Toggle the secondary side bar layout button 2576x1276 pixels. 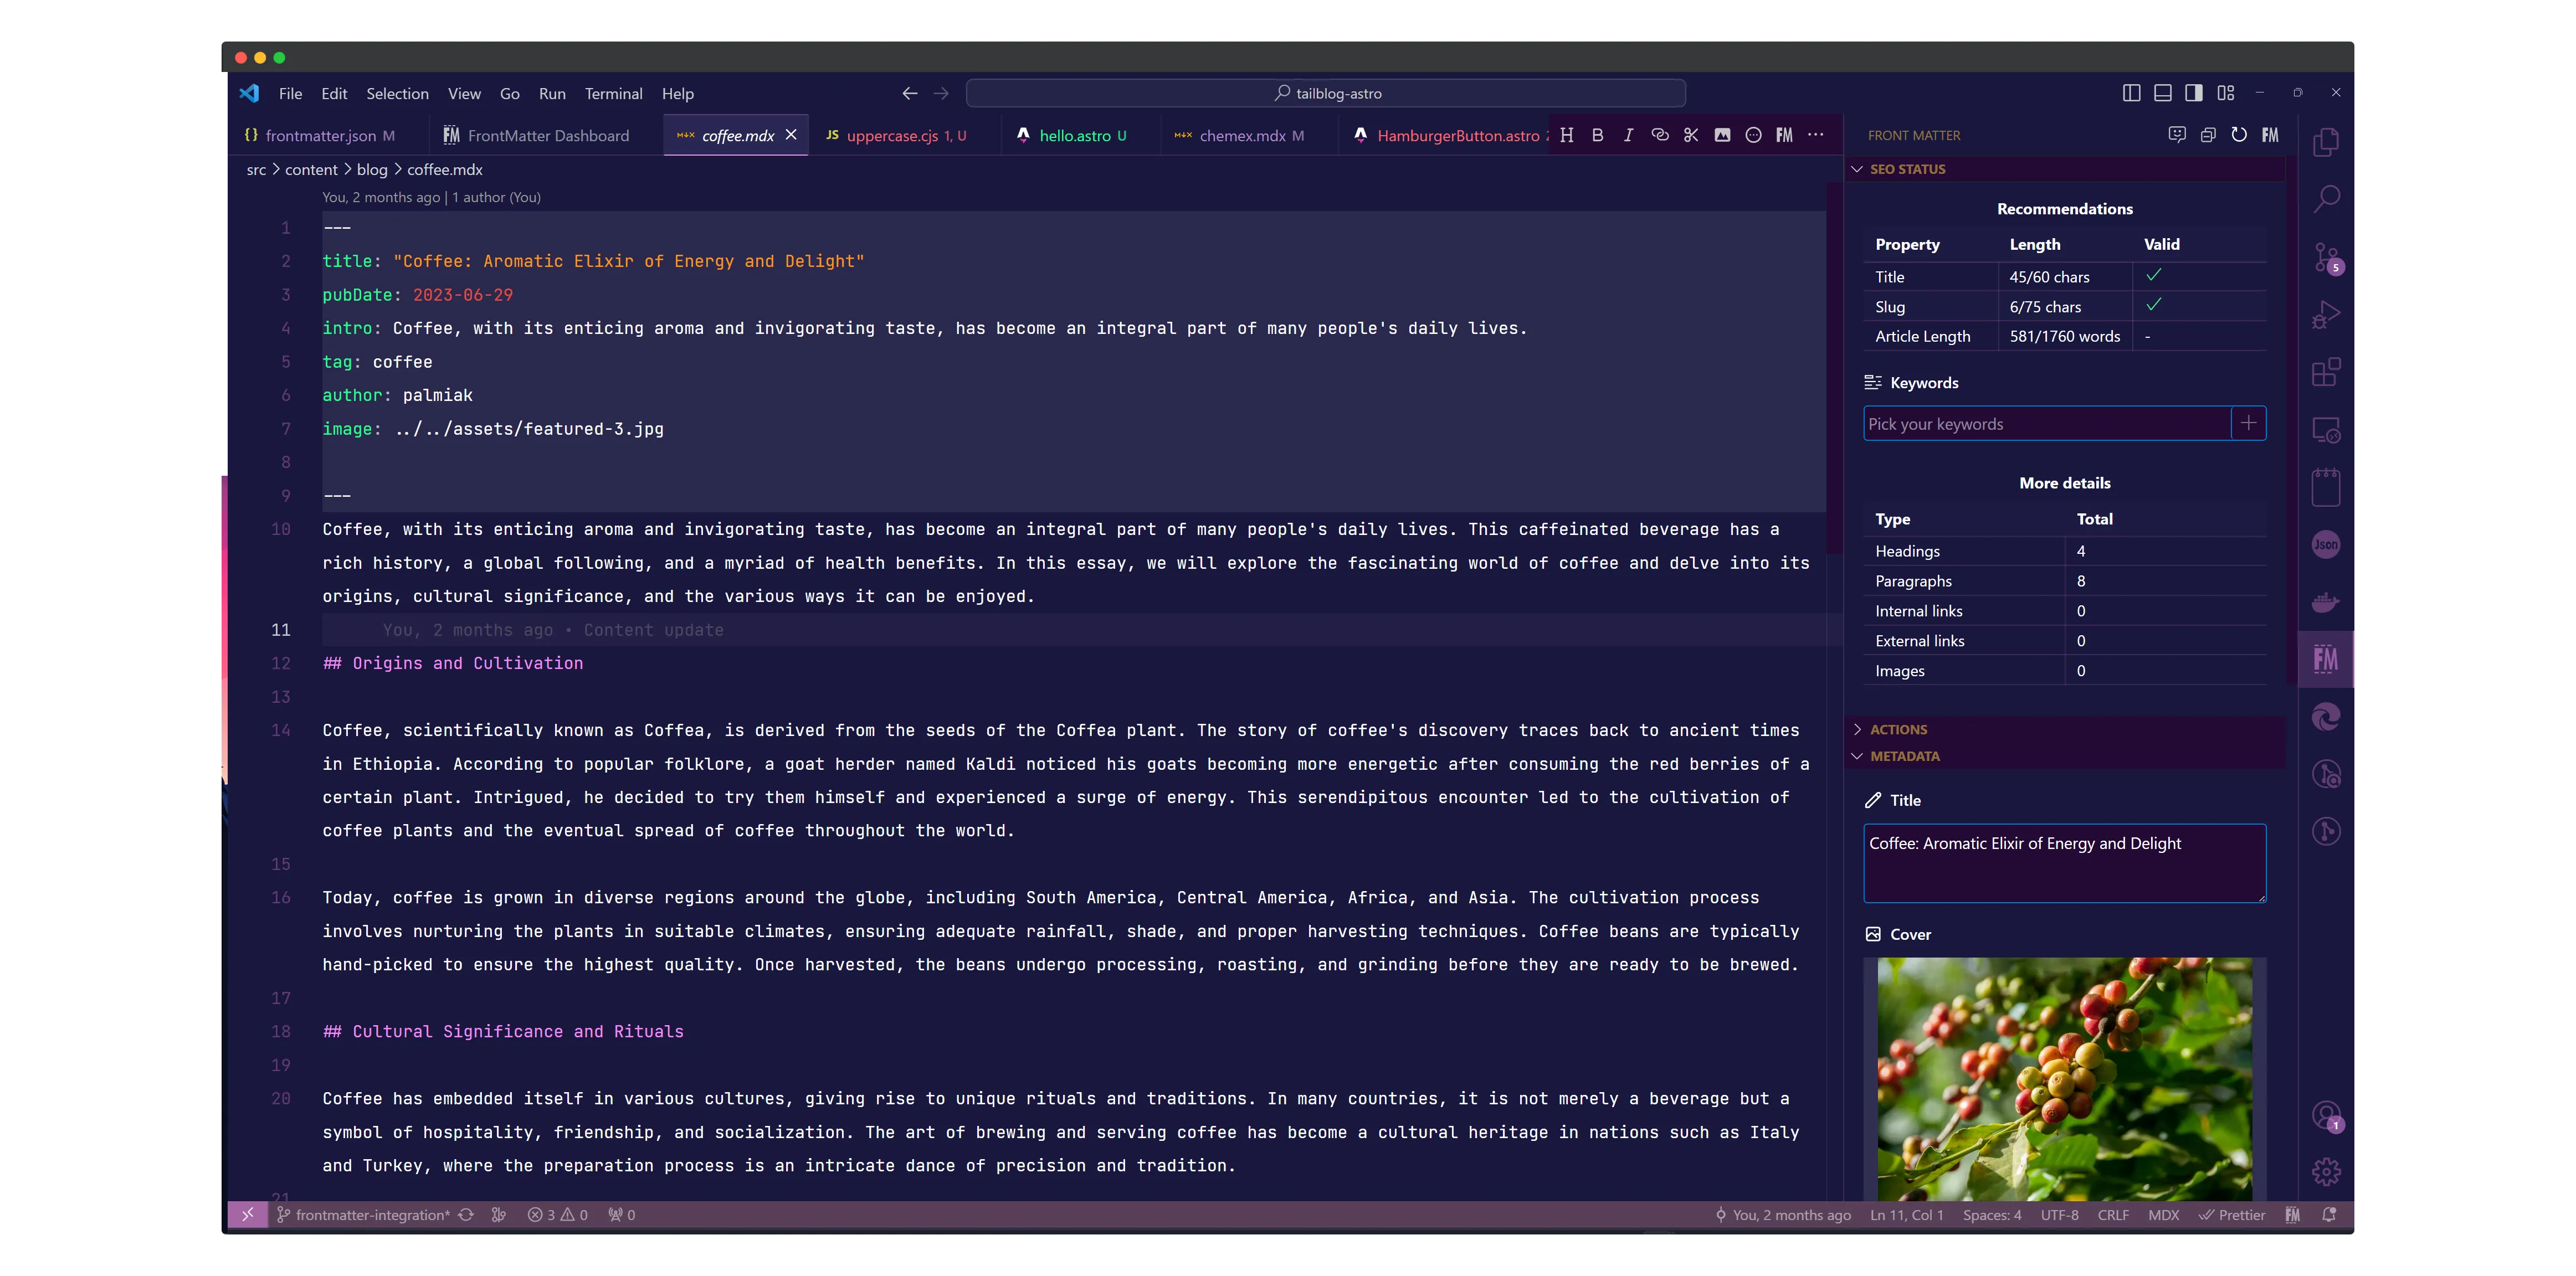(2193, 93)
